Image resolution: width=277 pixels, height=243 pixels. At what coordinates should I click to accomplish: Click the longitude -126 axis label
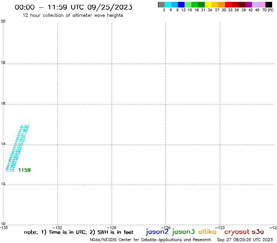click(166, 228)
